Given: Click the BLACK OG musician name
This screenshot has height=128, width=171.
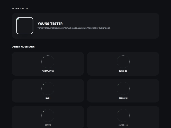Looking at the screenshot, I should [123, 71].
